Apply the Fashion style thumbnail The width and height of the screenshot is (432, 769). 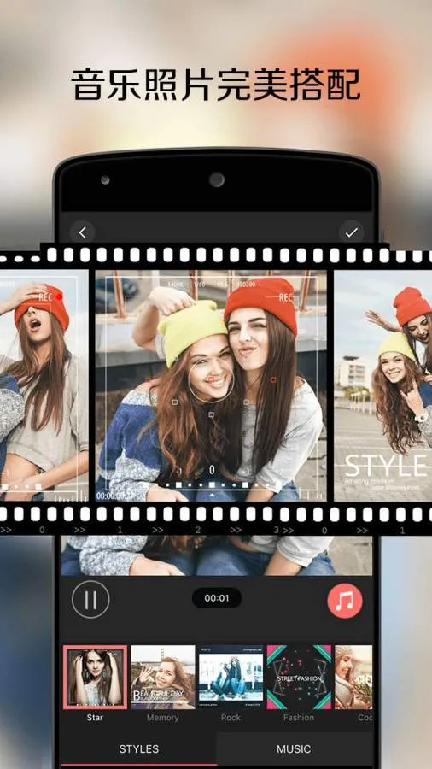point(299,678)
